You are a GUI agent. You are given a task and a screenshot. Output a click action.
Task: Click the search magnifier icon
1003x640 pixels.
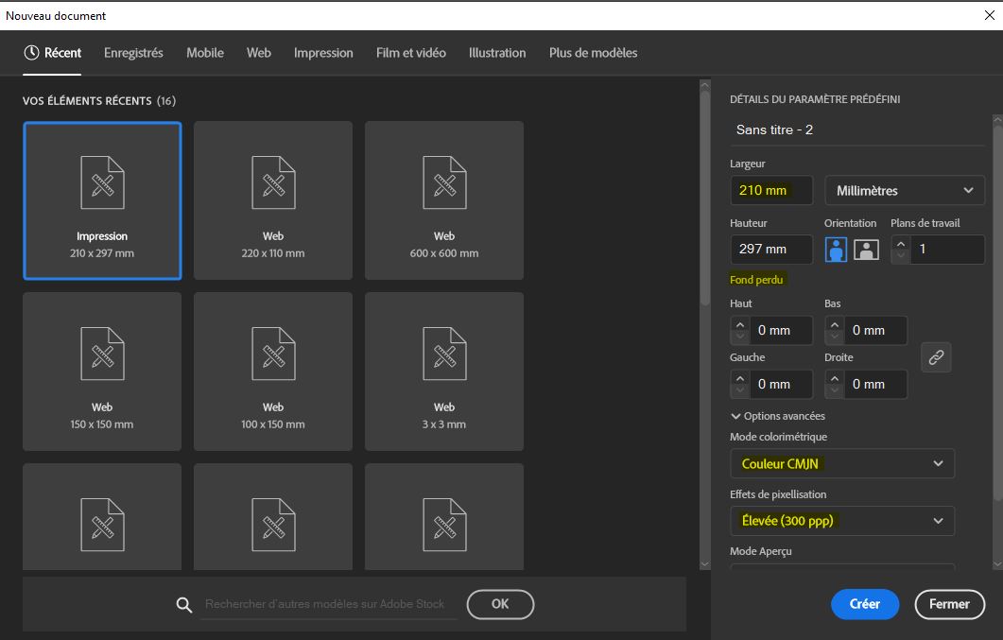(x=184, y=605)
